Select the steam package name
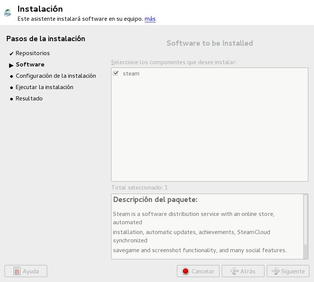 (x=131, y=74)
